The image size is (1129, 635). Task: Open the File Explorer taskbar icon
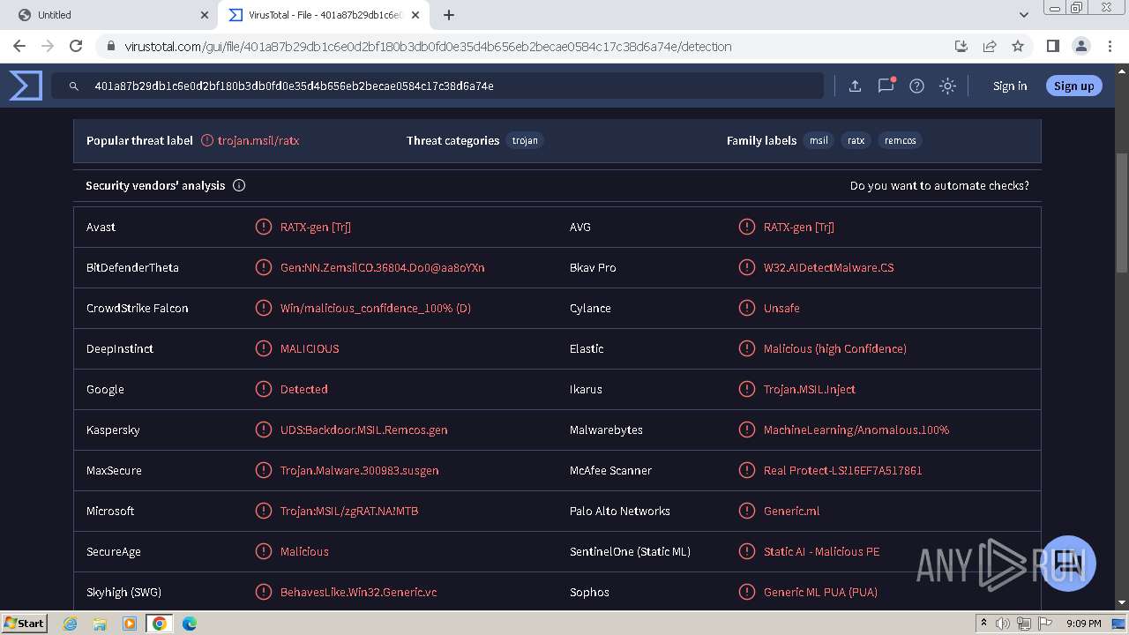[100, 624]
